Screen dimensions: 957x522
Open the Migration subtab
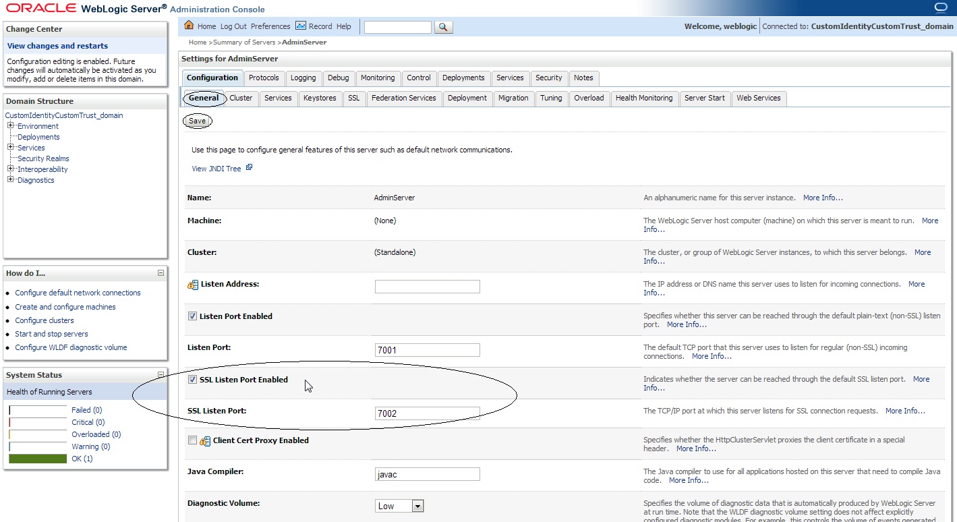coord(513,98)
